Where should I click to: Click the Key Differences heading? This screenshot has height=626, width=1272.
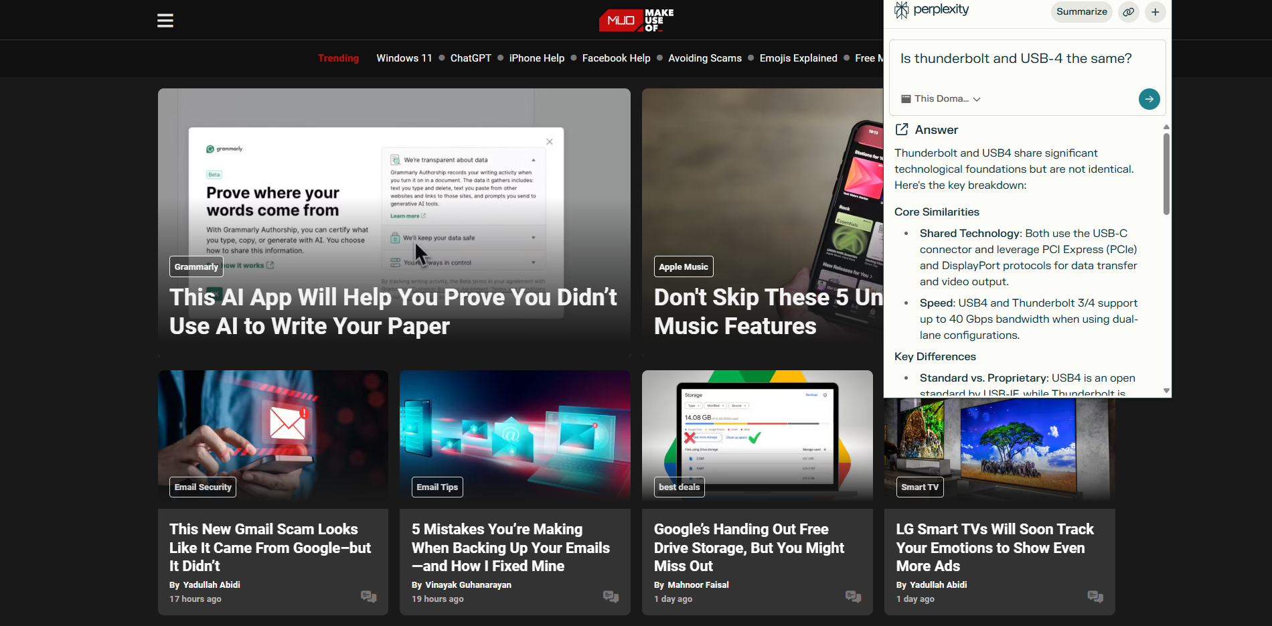pos(935,356)
